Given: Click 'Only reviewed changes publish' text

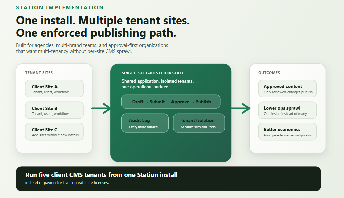Looking at the screenshot, I should (288, 92).
